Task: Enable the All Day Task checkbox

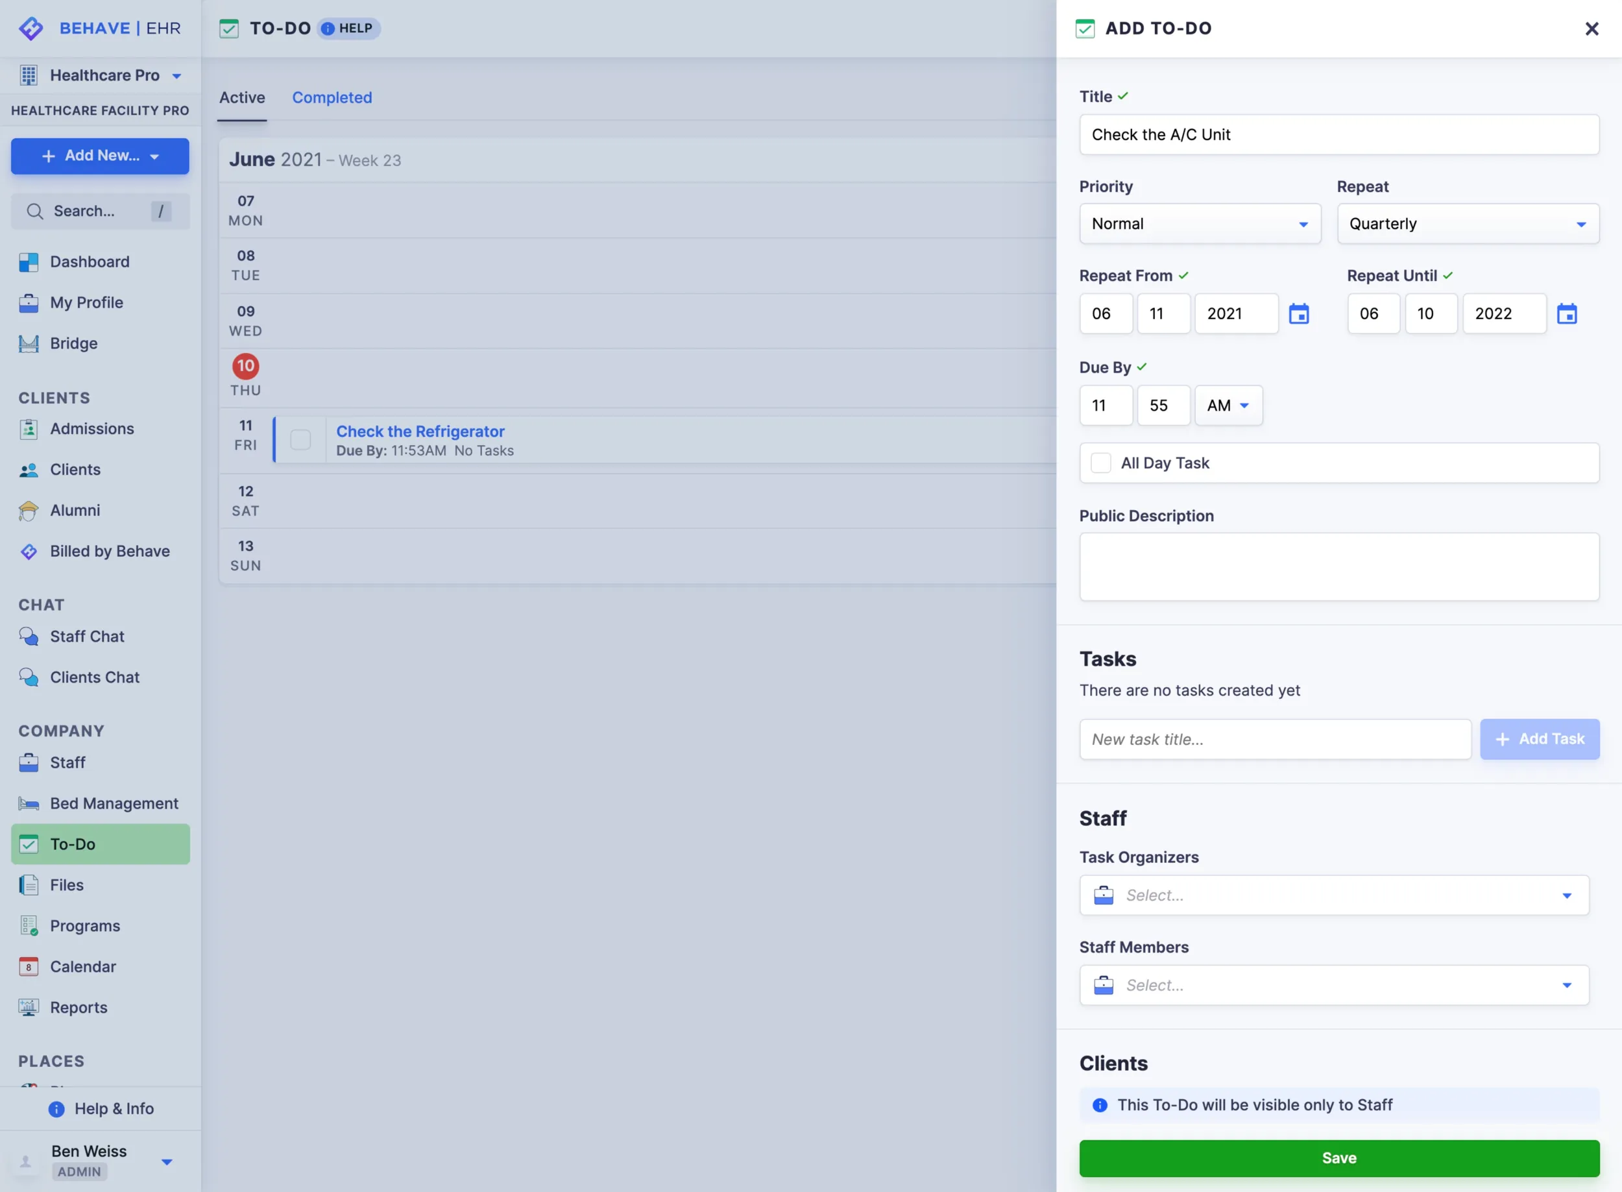Action: 1100,463
